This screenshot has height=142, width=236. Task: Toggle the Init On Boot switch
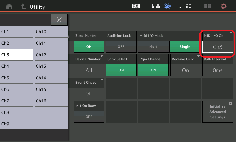[x=89, y=117]
